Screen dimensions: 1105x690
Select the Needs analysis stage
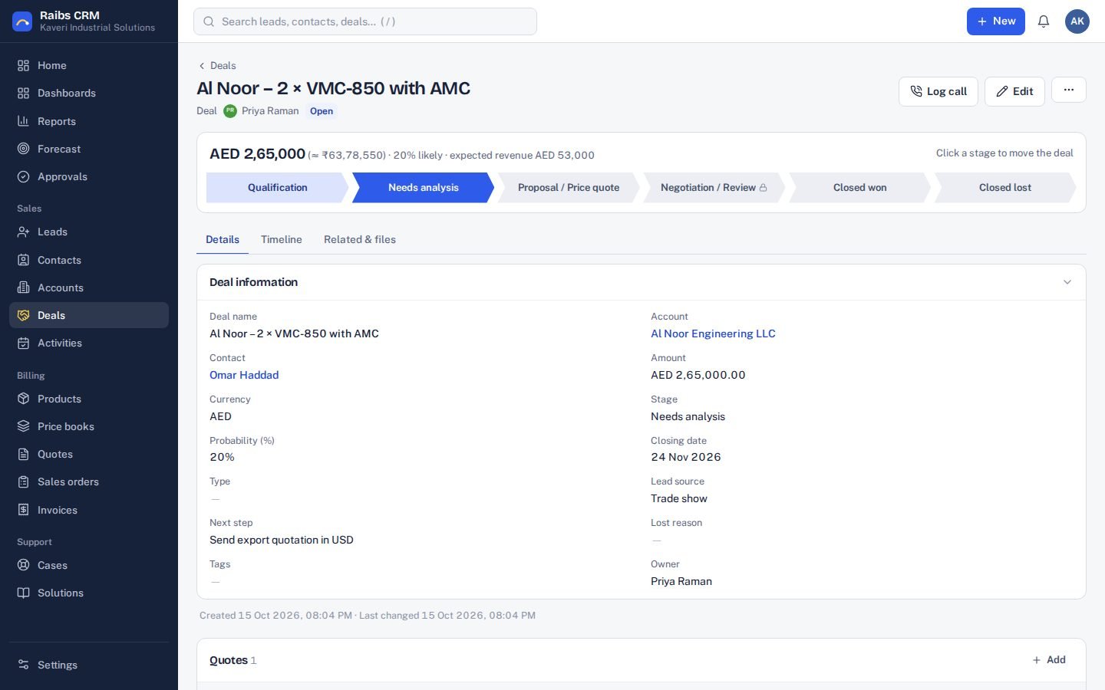(423, 187)
